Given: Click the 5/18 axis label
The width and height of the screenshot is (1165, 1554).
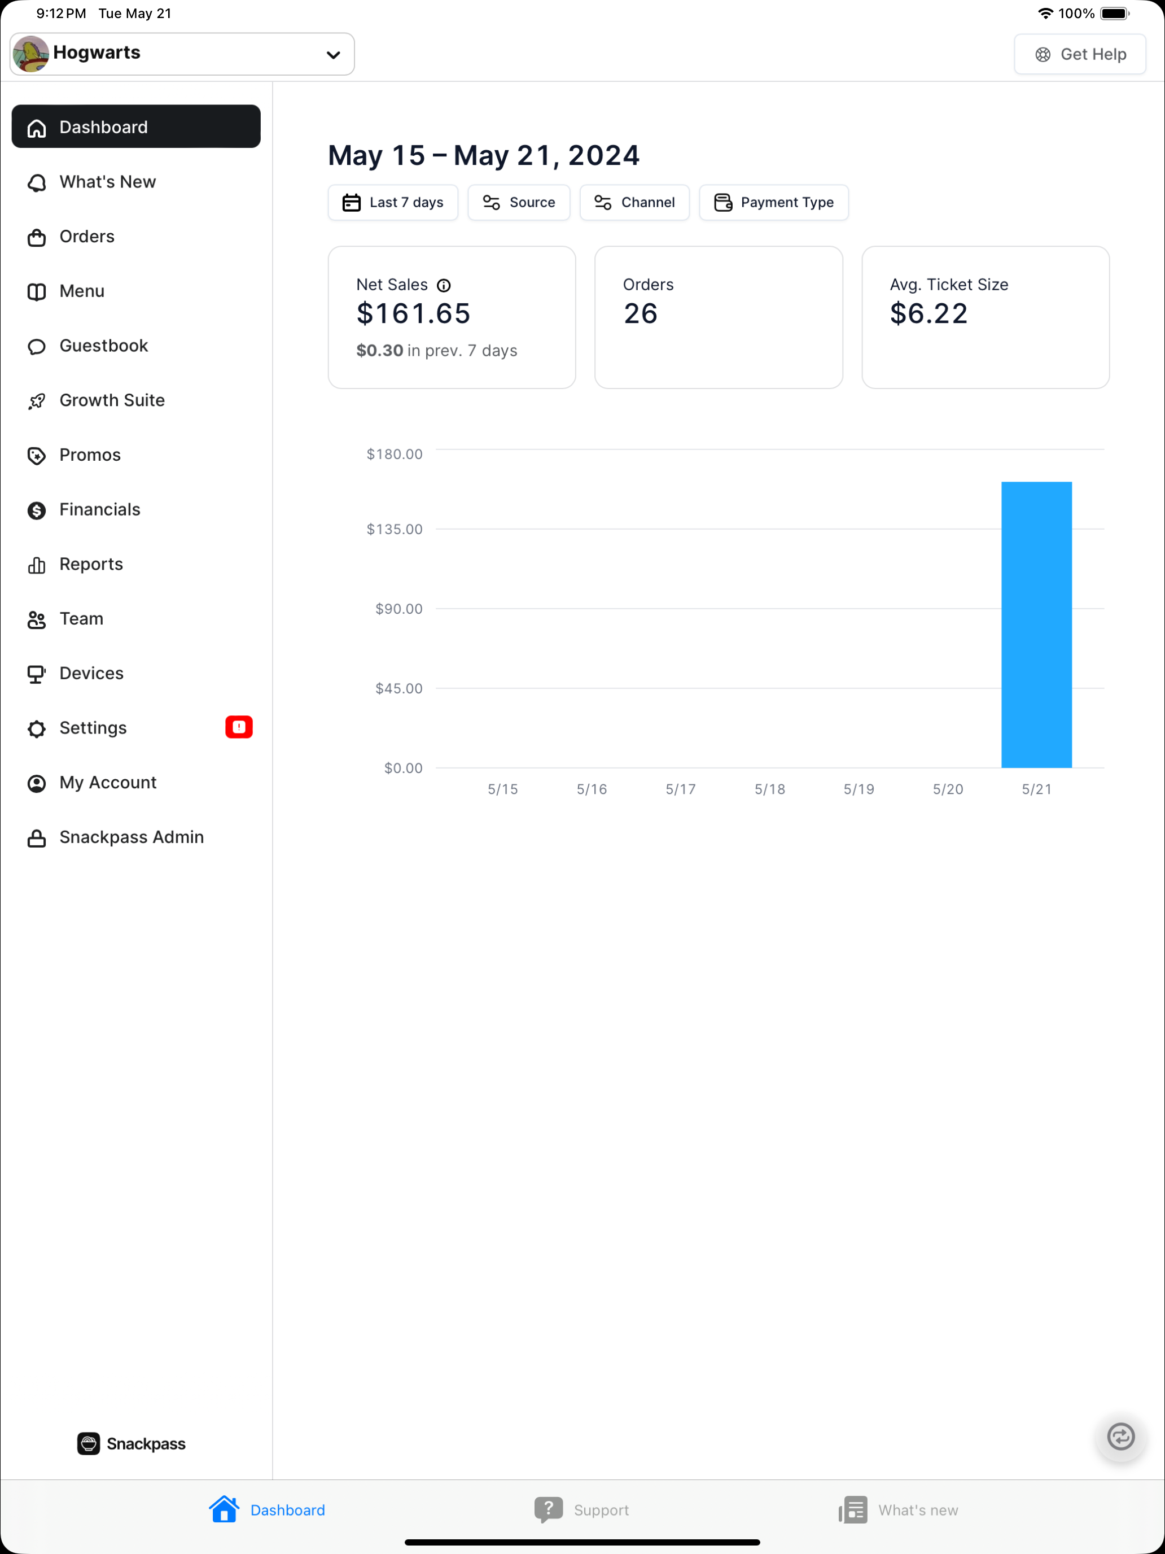Looking at the screenshot, I should coord(770,789).
